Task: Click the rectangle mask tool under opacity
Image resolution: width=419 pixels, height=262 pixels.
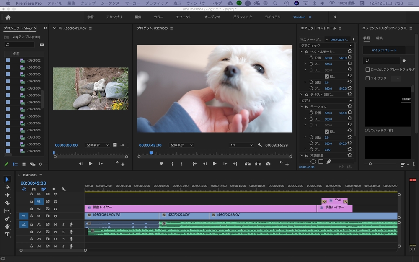Action: pyautogui.click(x=321, y=162)
